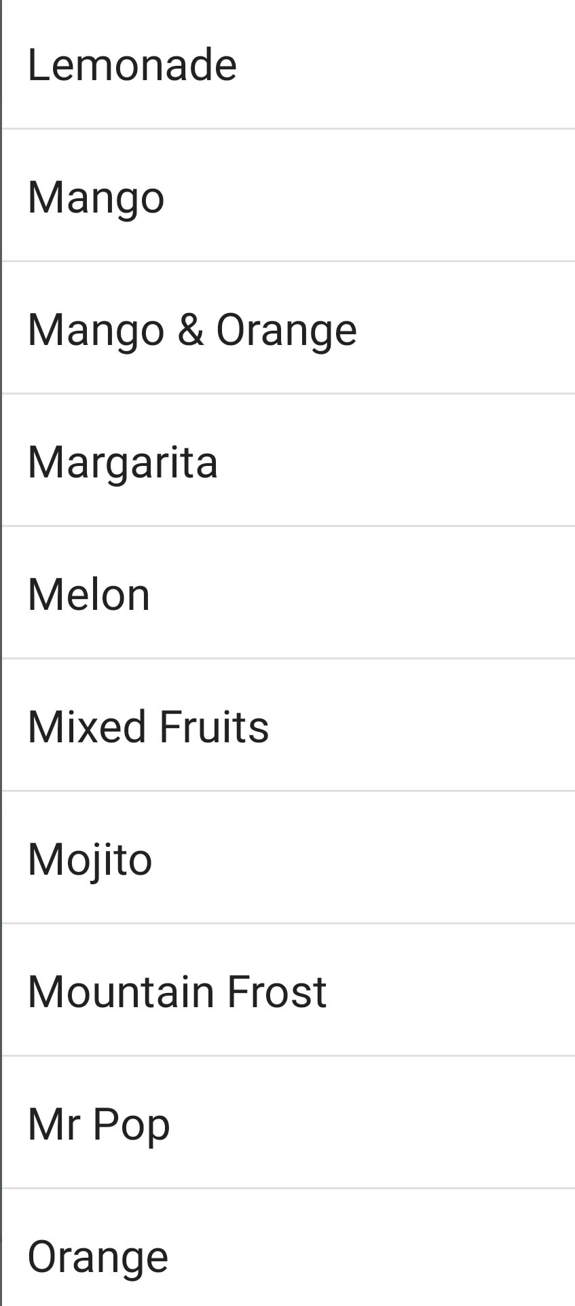Click blank area right of Mango & Orange
Screen dimensions: 575x1306
[x=468, y=330]
